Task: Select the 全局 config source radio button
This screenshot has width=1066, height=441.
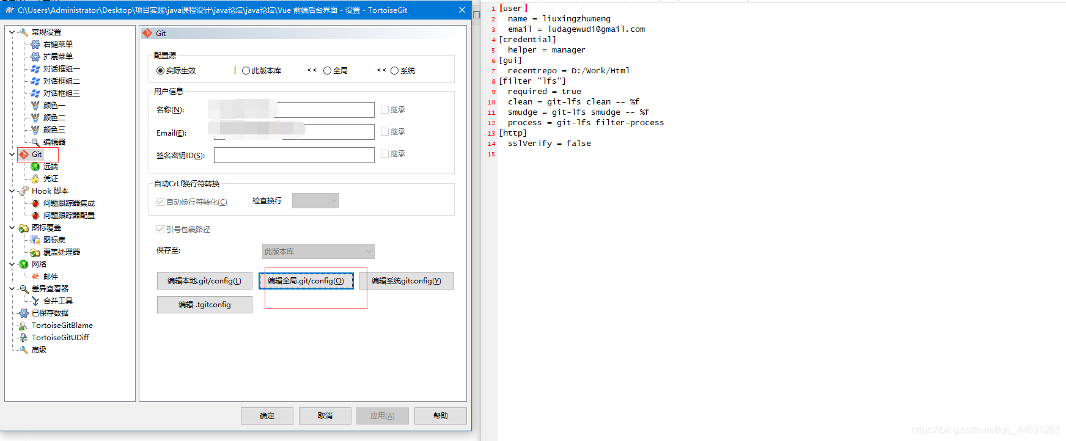Action: 327,71
